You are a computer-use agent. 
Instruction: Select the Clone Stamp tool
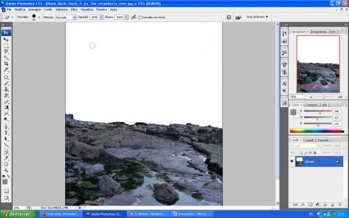click(6, 90)
